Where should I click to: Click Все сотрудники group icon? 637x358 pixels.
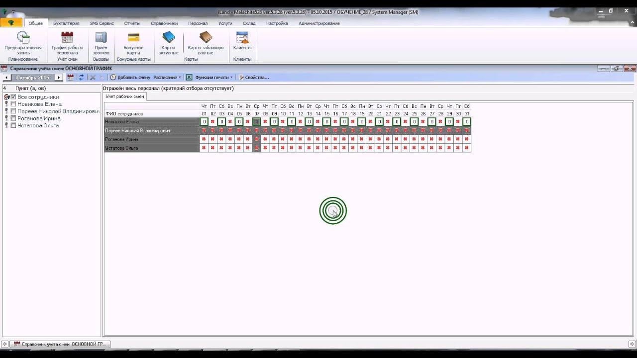6,97
